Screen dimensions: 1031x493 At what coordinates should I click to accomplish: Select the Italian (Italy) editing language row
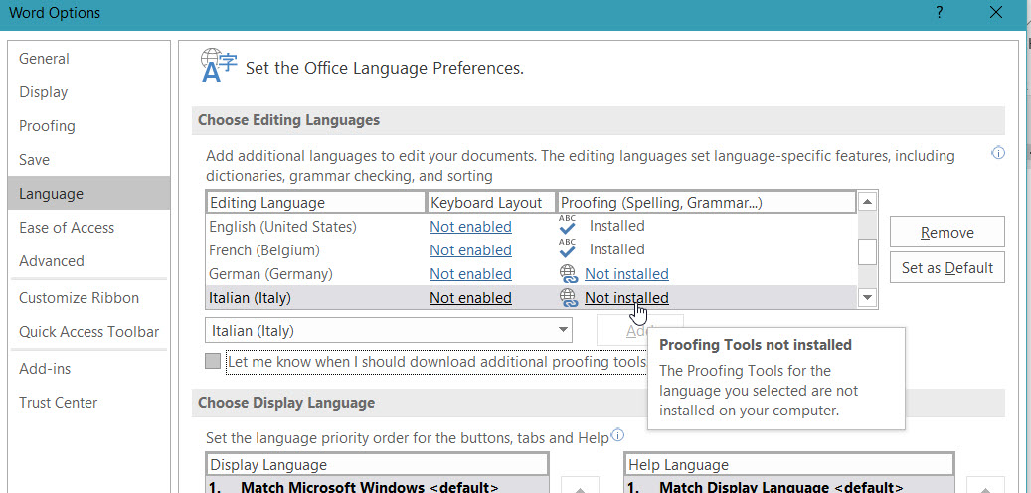[531, 298]
